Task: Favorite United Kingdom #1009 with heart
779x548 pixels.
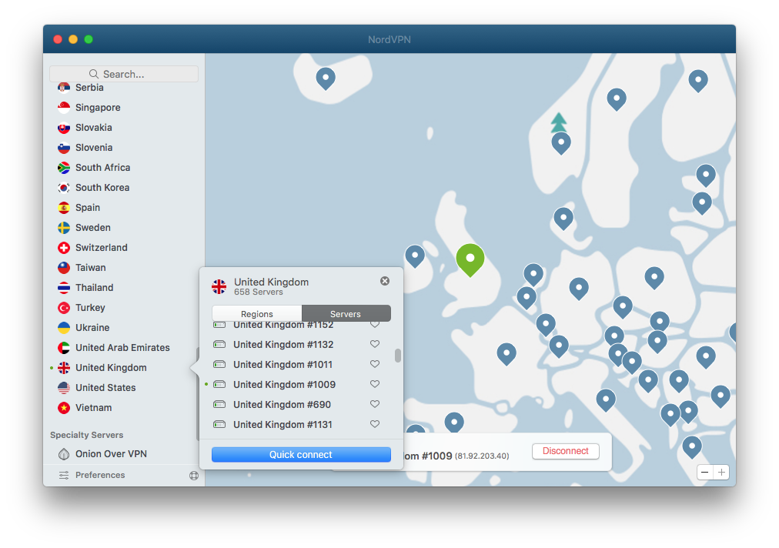Action: click(x=375, y=384)
